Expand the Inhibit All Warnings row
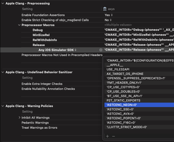 (x=19, y=118)
